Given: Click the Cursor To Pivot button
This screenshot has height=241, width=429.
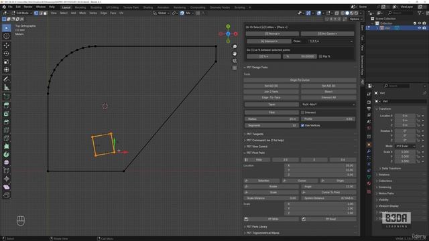Looking at the screenshot, I should 328,192.
